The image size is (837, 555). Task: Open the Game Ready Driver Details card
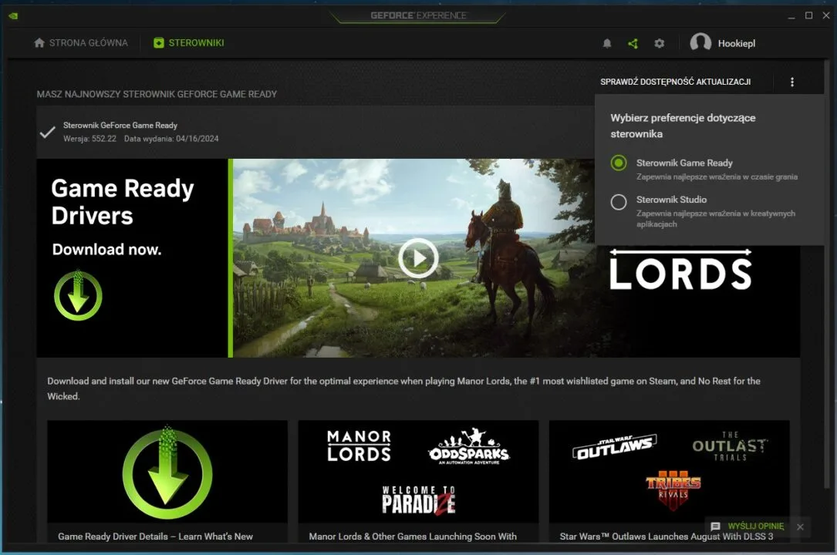click(x=167, y=482)
